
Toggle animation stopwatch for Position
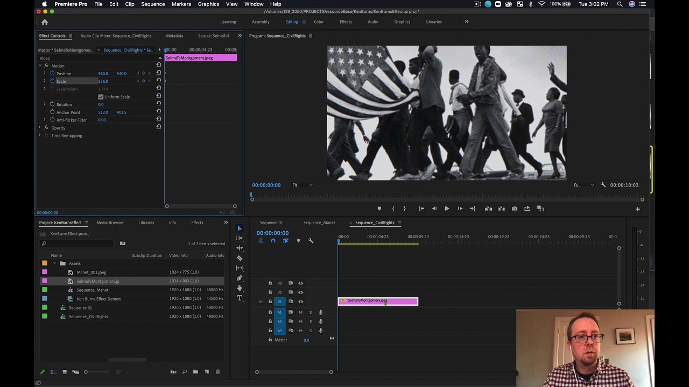52,73
